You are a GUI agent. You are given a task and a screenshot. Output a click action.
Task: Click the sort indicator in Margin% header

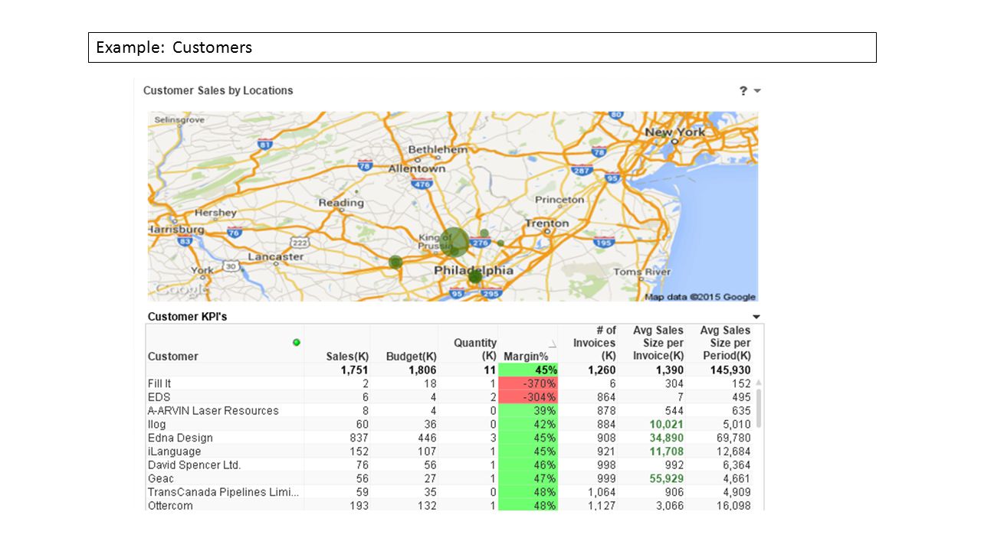coord(552,344)
